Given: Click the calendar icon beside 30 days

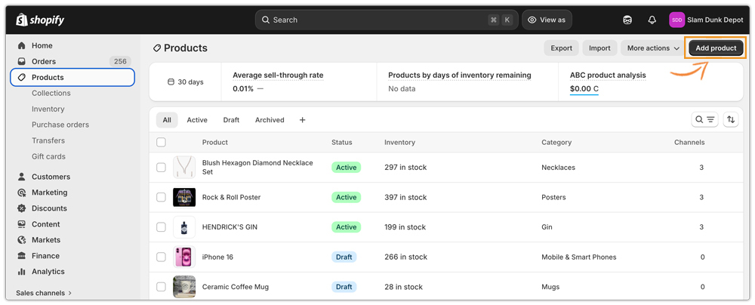Looking at the screenshot, I should click(x=171, y=82).
